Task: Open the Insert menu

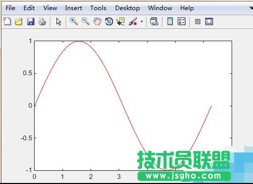Action: [x=73, y=8]
